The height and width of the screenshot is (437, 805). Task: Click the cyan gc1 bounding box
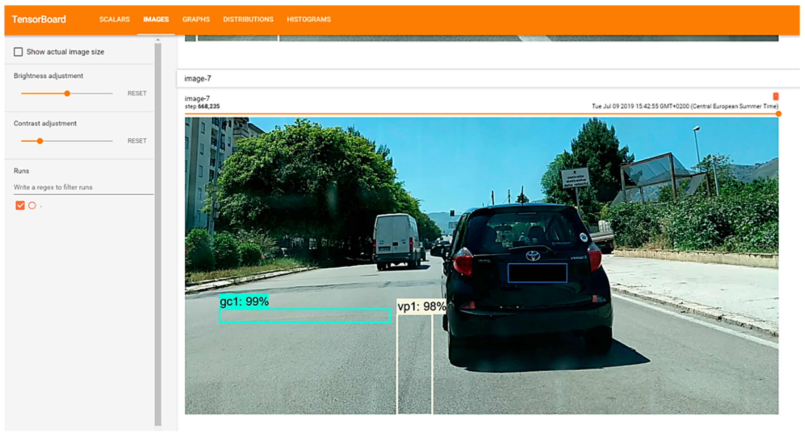click(304, 315)
